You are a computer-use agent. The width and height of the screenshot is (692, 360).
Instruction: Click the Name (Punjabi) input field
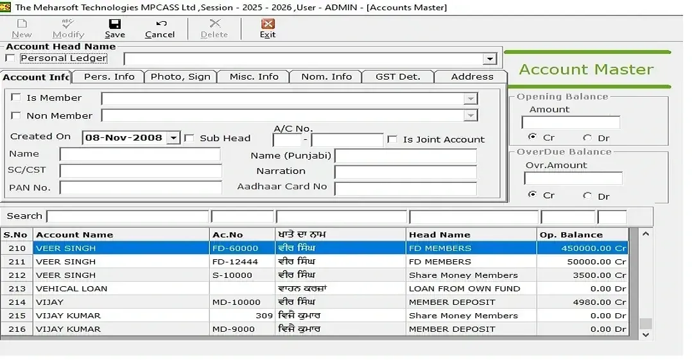tap(406, 156)
